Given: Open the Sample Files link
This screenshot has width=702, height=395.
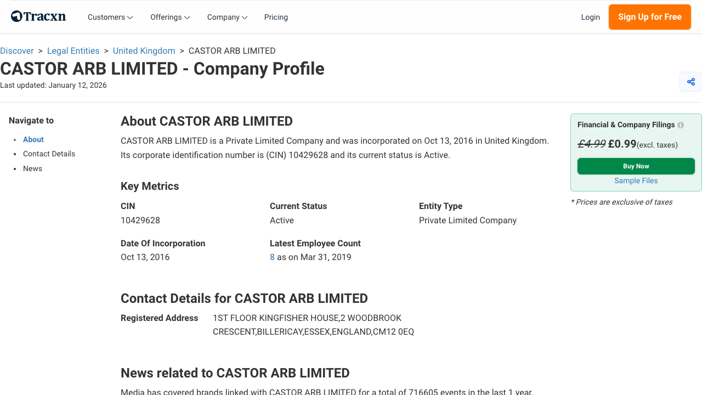Looking at the screenshot, I should tap(636, 180).
